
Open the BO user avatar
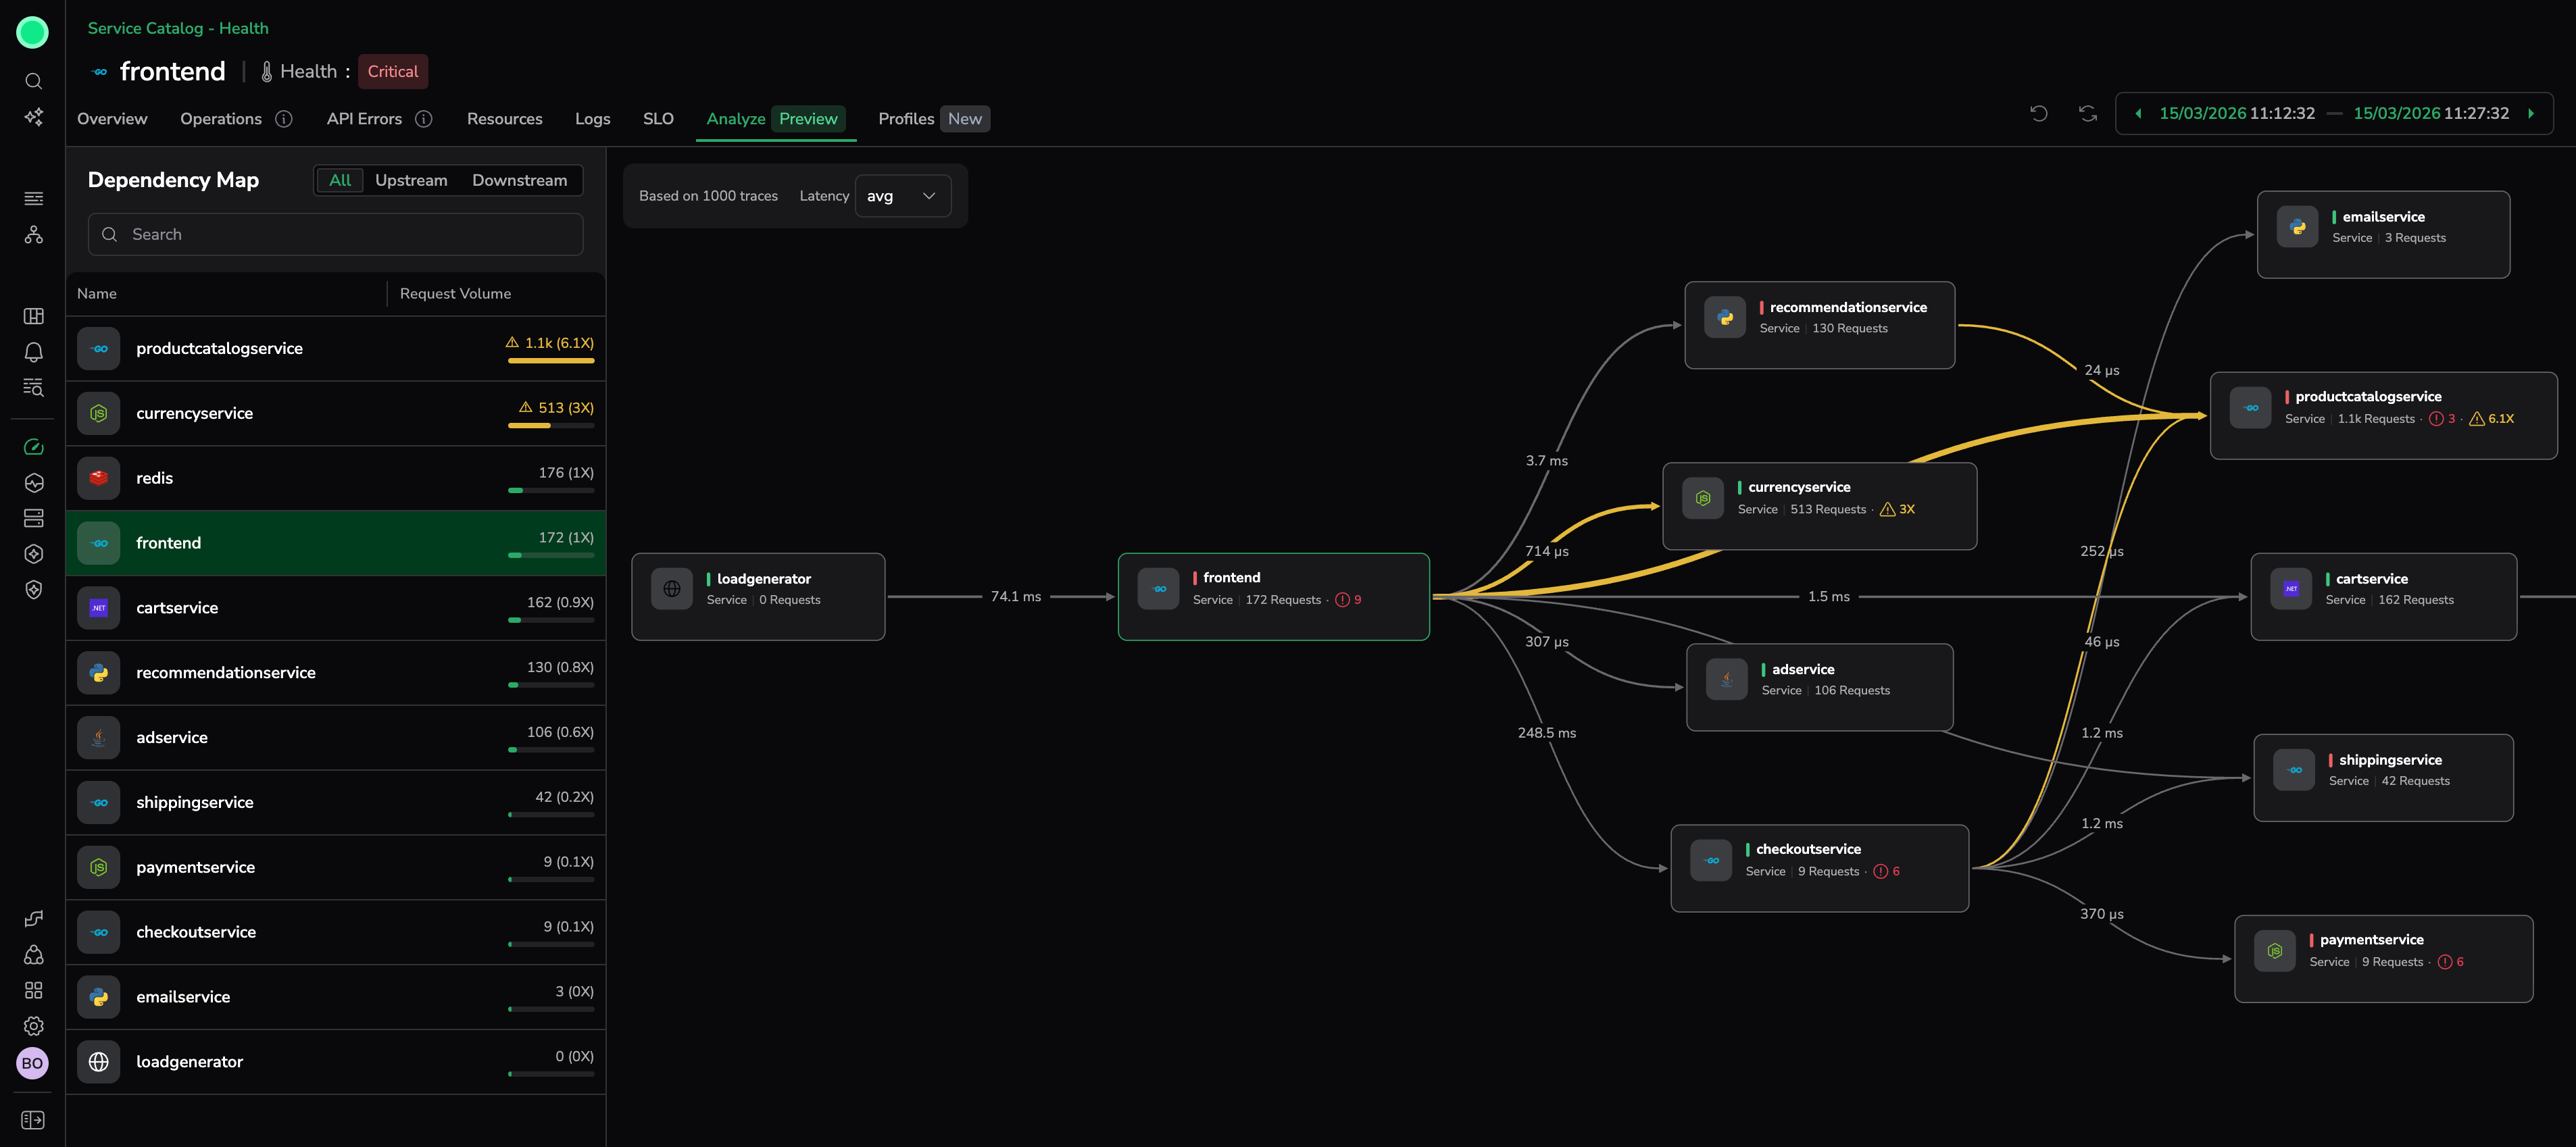[x=32, y=1063]
